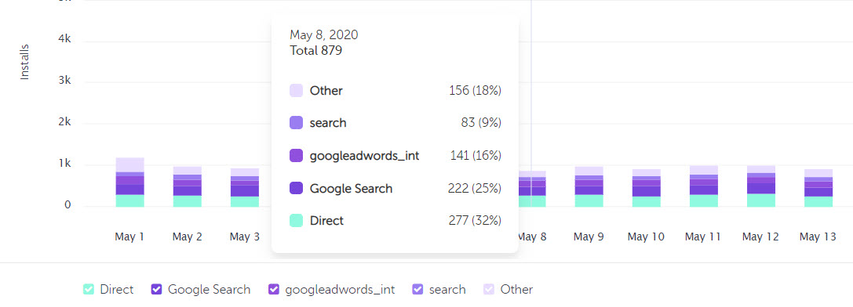The image size is (853, 307).
Task: Select the May 9 stacked bar
Action: pyautogui.click(x=589, y=187)
